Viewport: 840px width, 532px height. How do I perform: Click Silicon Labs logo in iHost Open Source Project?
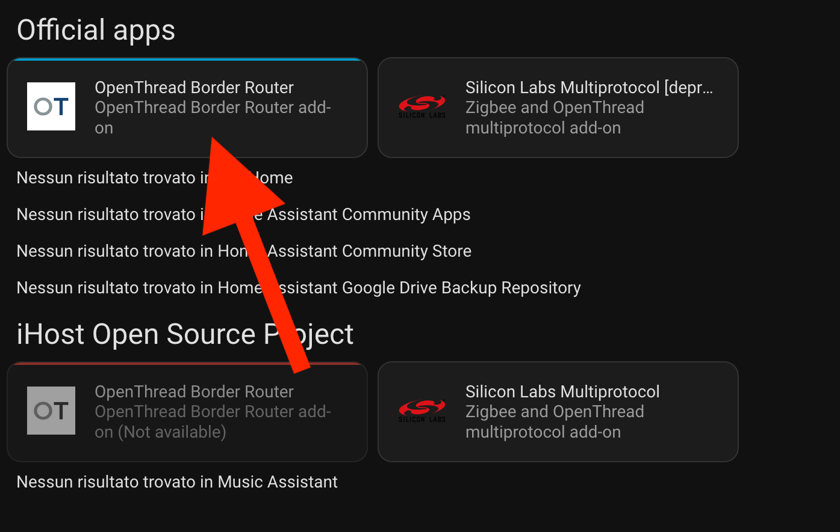pos(422,411)
